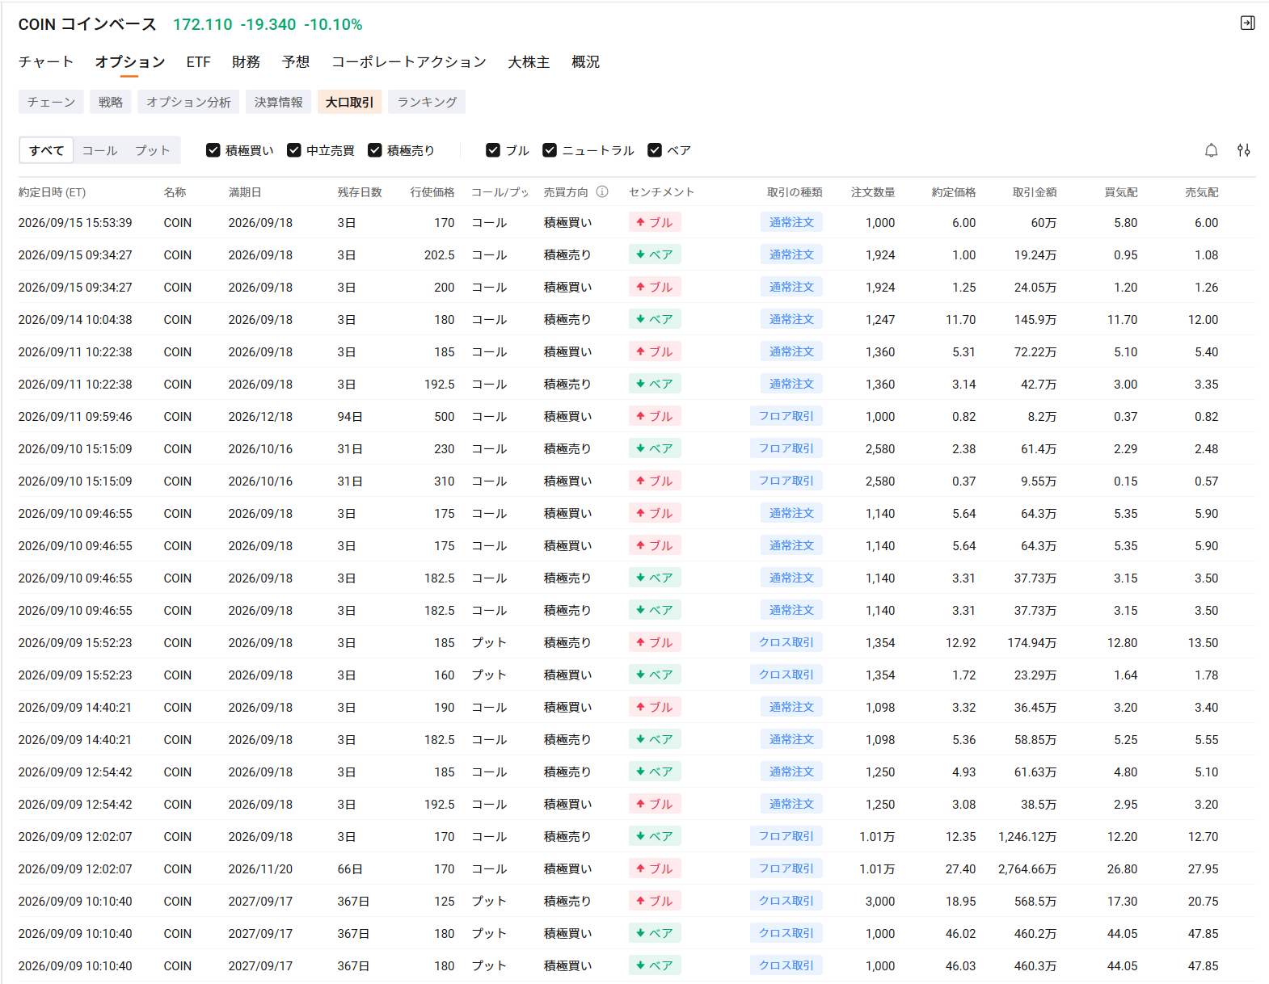Toggle the 中立売買 checkbox

294,150
